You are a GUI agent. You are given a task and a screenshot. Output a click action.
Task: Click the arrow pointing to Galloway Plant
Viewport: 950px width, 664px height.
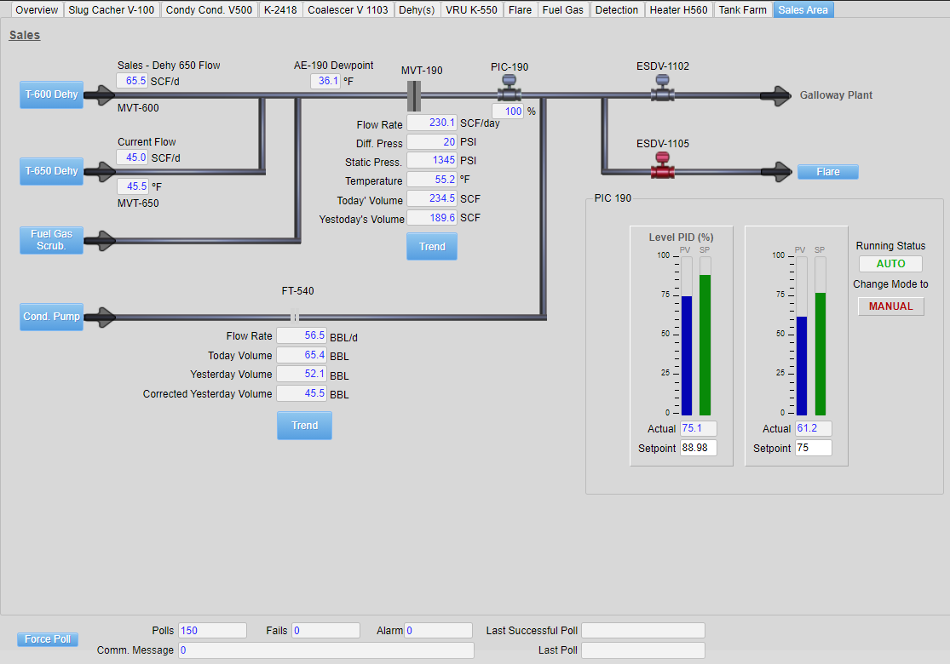point(775,95)
